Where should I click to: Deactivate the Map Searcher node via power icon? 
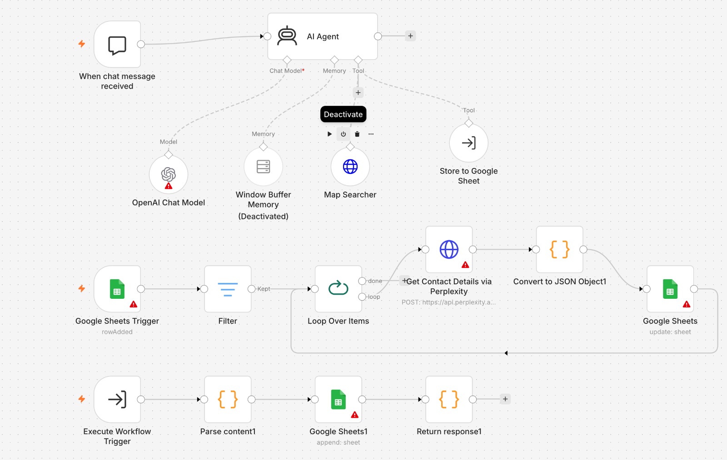click(344, 134)
